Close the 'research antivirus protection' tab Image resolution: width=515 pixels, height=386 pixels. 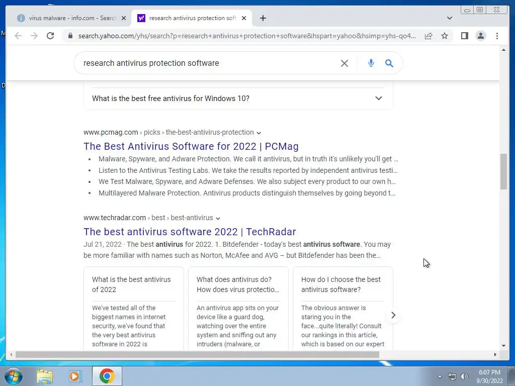244,18
